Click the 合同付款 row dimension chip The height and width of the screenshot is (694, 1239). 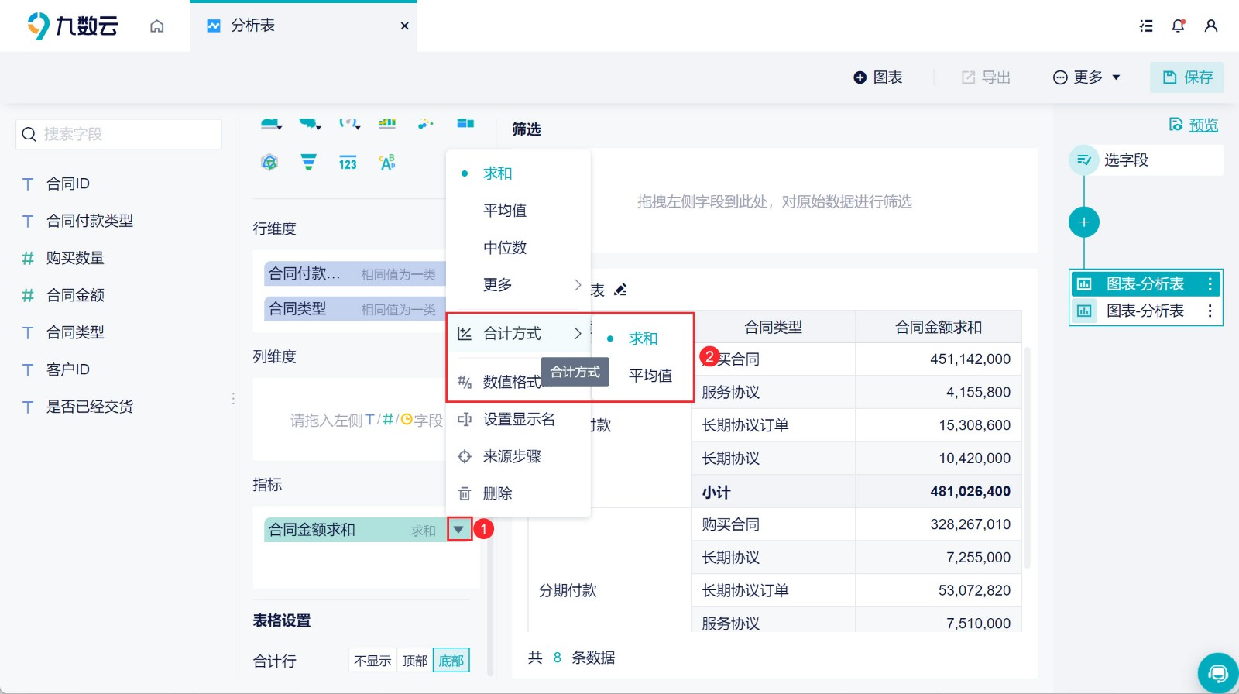(355, 274)
